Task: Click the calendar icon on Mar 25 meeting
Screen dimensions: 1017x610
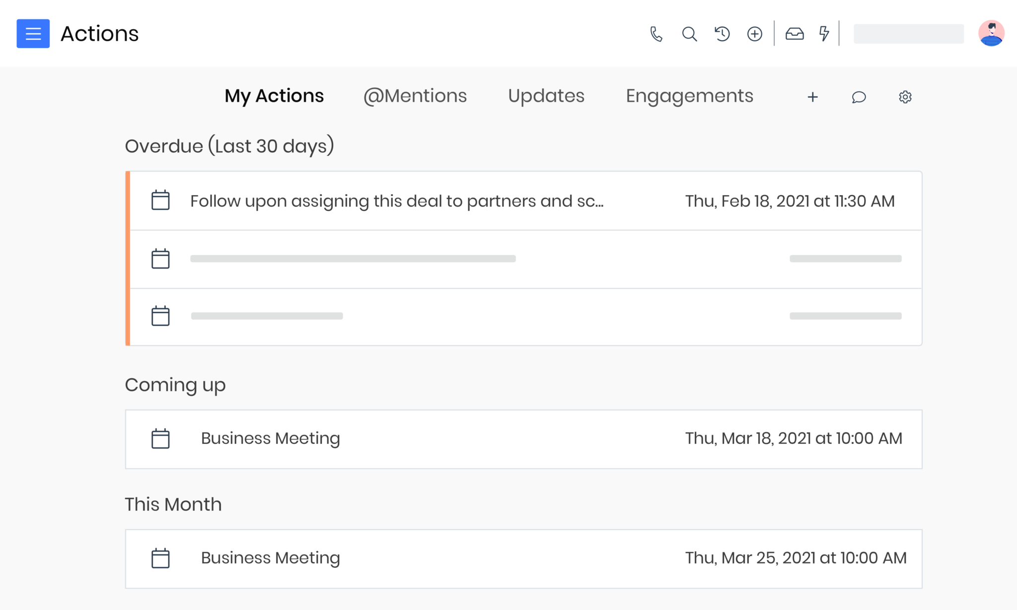Action: click(160, 558)
